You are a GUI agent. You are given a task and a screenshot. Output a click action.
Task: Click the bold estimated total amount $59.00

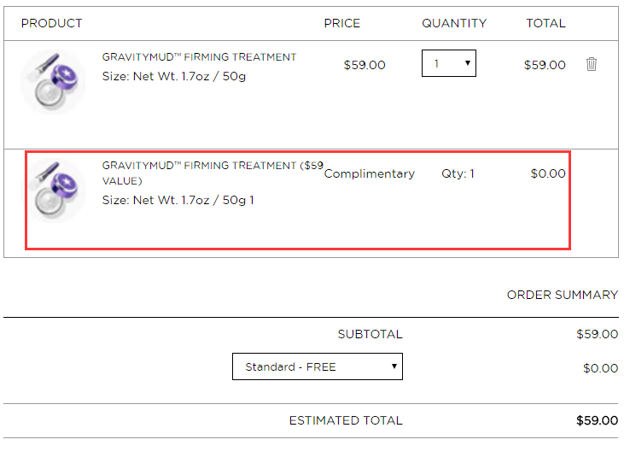tap(597, 420)
